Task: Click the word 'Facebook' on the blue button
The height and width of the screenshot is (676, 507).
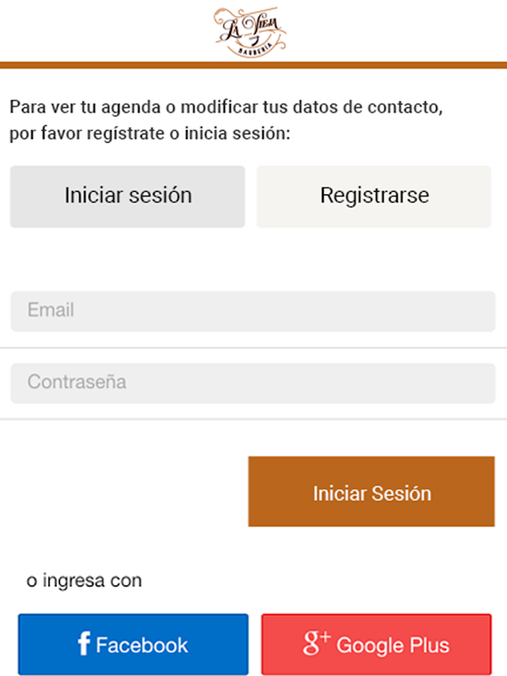Action: pyautogui.click(x=142, y=646)
